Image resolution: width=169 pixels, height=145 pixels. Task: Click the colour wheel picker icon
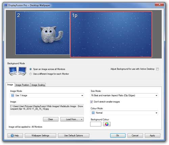[107, 124]
